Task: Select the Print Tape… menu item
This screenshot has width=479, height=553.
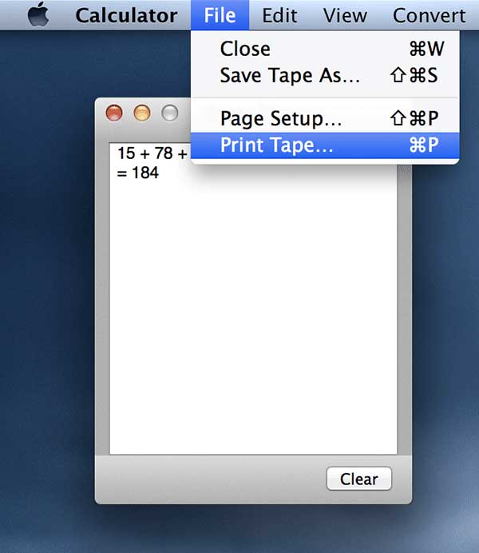Action: coord(325,145)
